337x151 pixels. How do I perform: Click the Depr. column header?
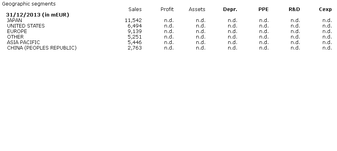point(230,9)
